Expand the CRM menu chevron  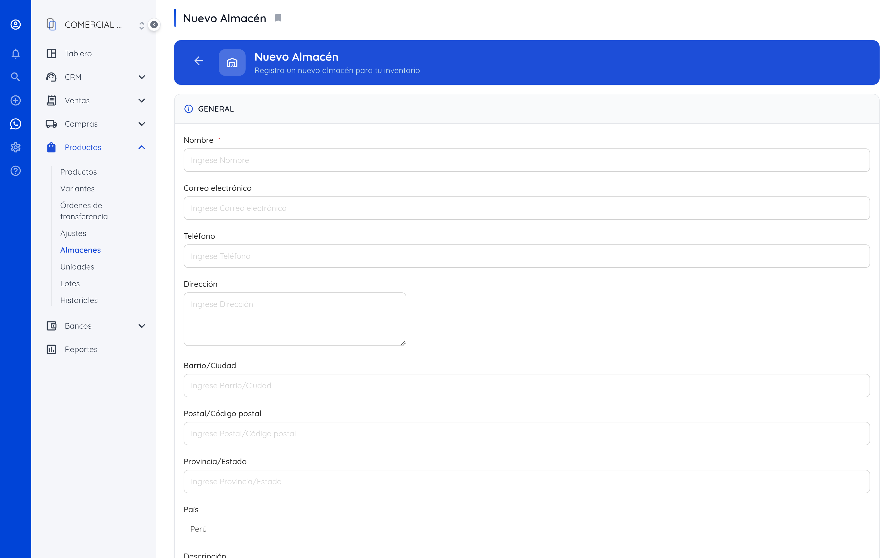(142, 77)
